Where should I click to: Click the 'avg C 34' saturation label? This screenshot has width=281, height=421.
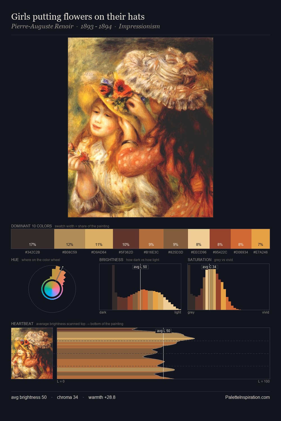click(209, 267)
